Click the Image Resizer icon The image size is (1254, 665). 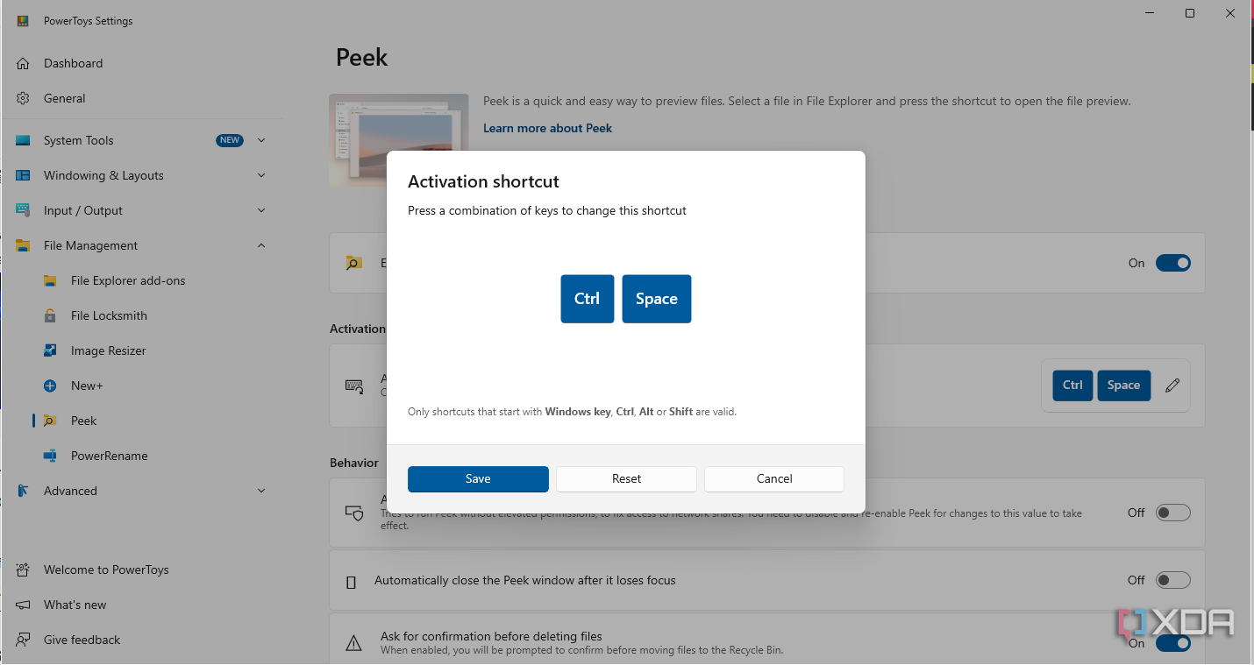coord(51,350)
